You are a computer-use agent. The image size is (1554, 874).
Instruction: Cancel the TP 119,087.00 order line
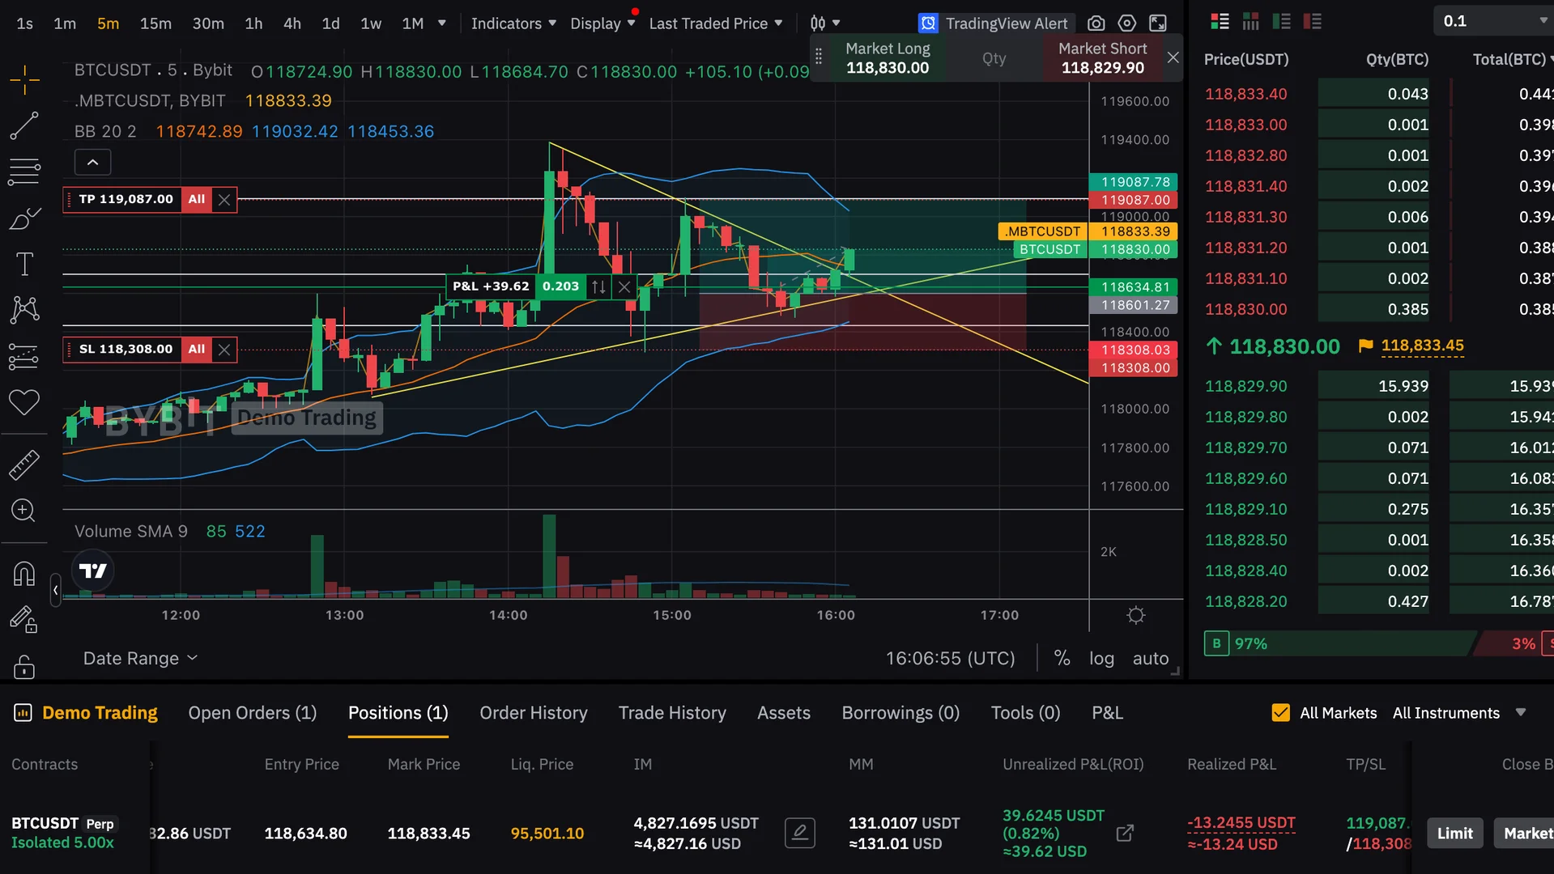[224, 199]
